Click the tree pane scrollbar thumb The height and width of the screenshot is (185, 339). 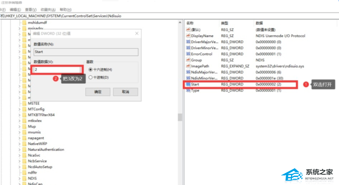coord(180,117)
